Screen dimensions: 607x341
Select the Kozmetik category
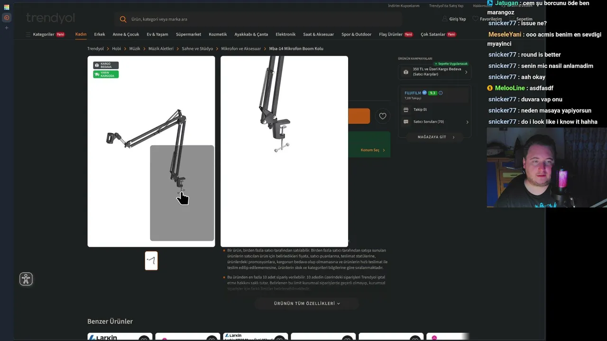(x=218, y=34)
